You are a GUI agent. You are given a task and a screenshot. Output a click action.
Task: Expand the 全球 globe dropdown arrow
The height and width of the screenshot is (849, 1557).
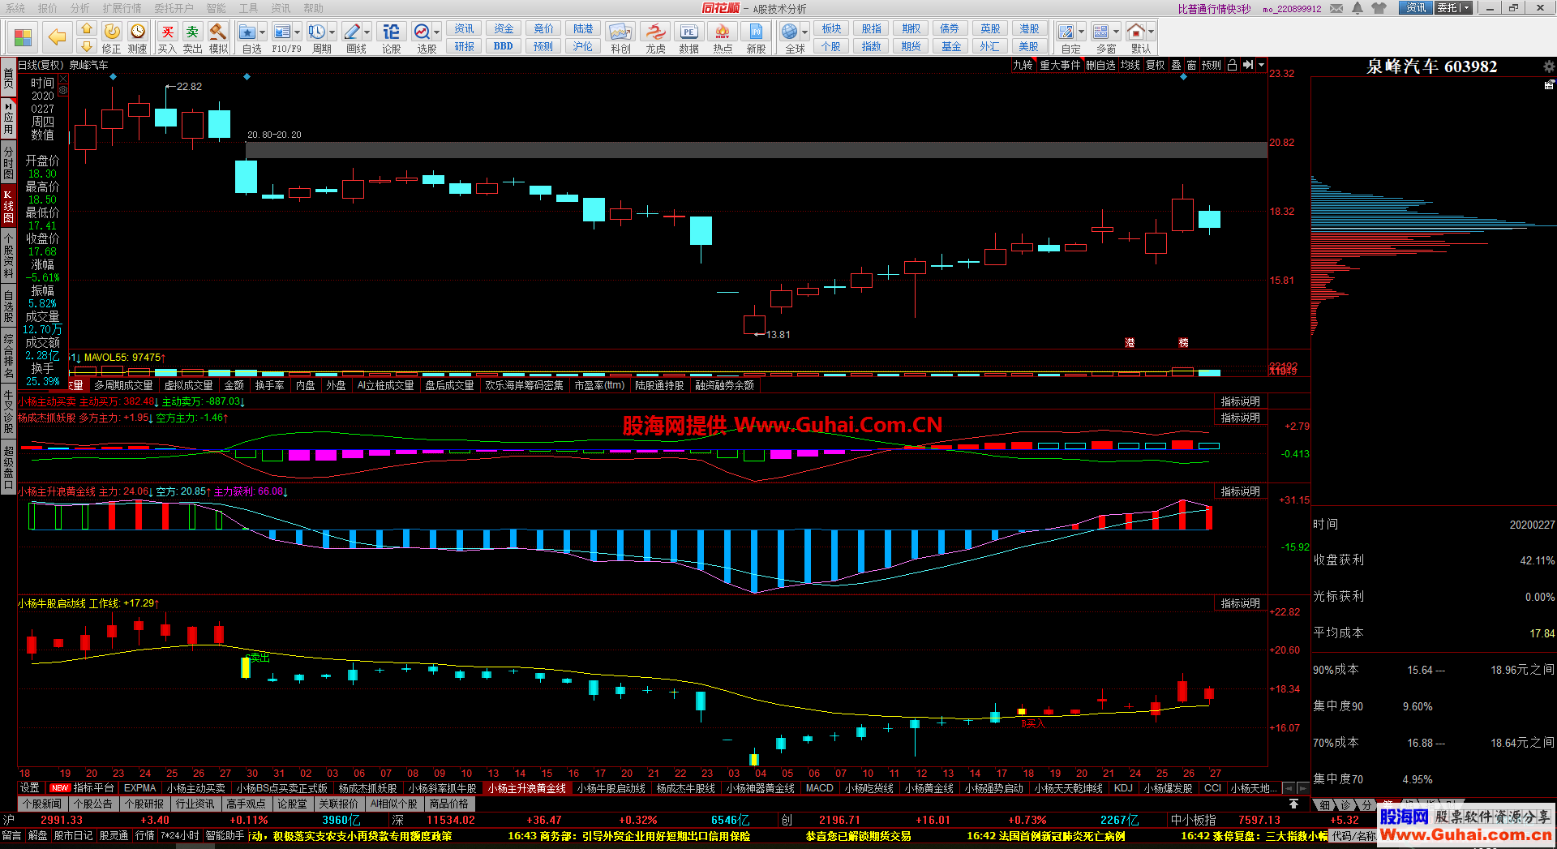point(804,32)
